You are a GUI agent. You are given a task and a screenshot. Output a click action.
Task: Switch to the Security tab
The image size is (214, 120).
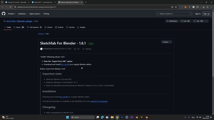70,27
